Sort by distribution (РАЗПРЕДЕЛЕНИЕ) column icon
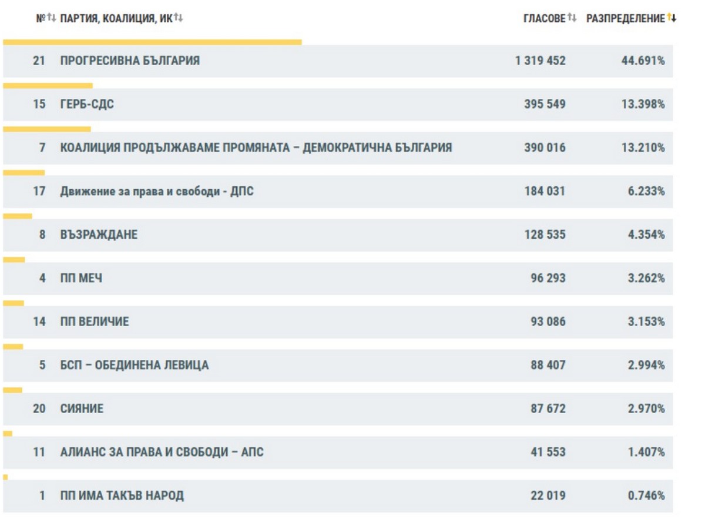Screen dimensions: 705x529 click(x=672, y=18)
